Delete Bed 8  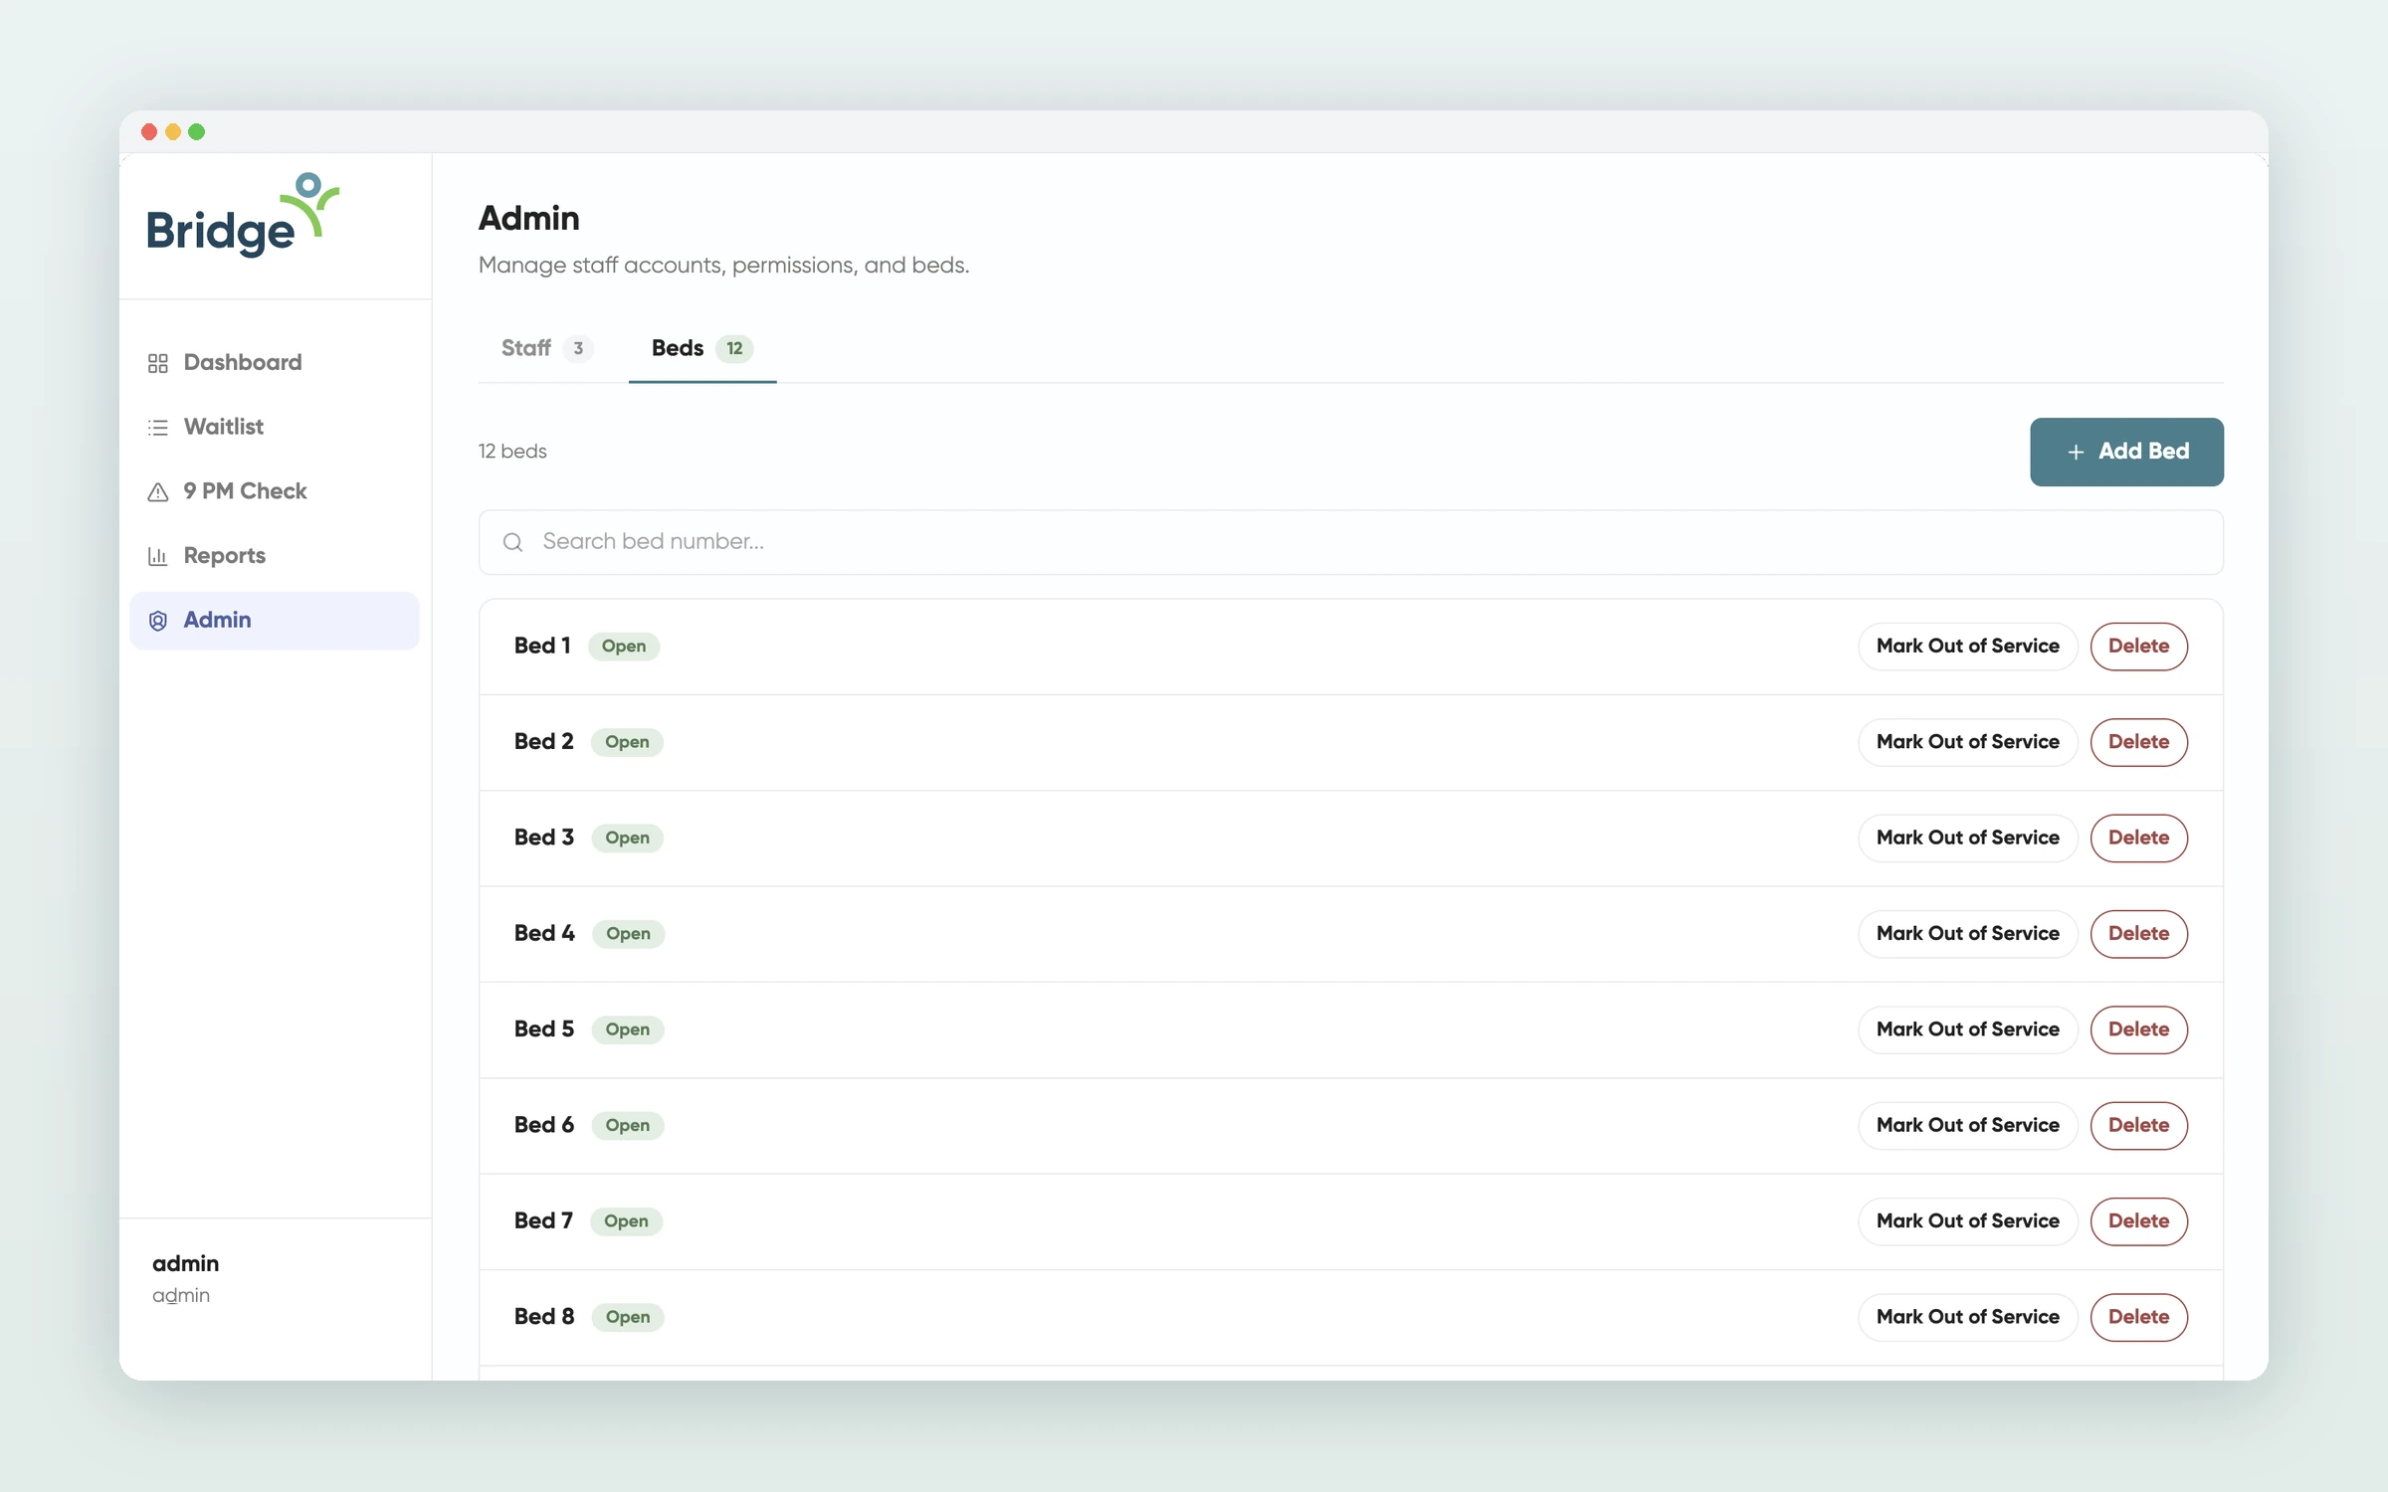[2138, 1317]
